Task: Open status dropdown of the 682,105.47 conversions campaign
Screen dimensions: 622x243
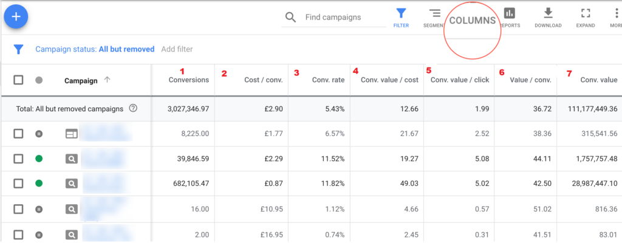Action: [x=39, y=184]
